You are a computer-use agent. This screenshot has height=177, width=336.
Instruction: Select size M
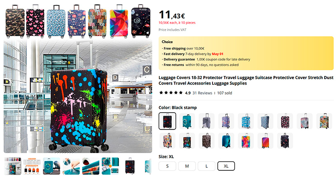187,166
